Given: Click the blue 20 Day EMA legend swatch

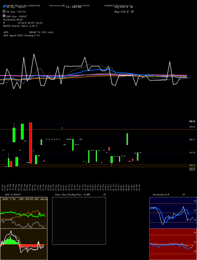Looking at the screenshot, I should click(x=4, y=6).
